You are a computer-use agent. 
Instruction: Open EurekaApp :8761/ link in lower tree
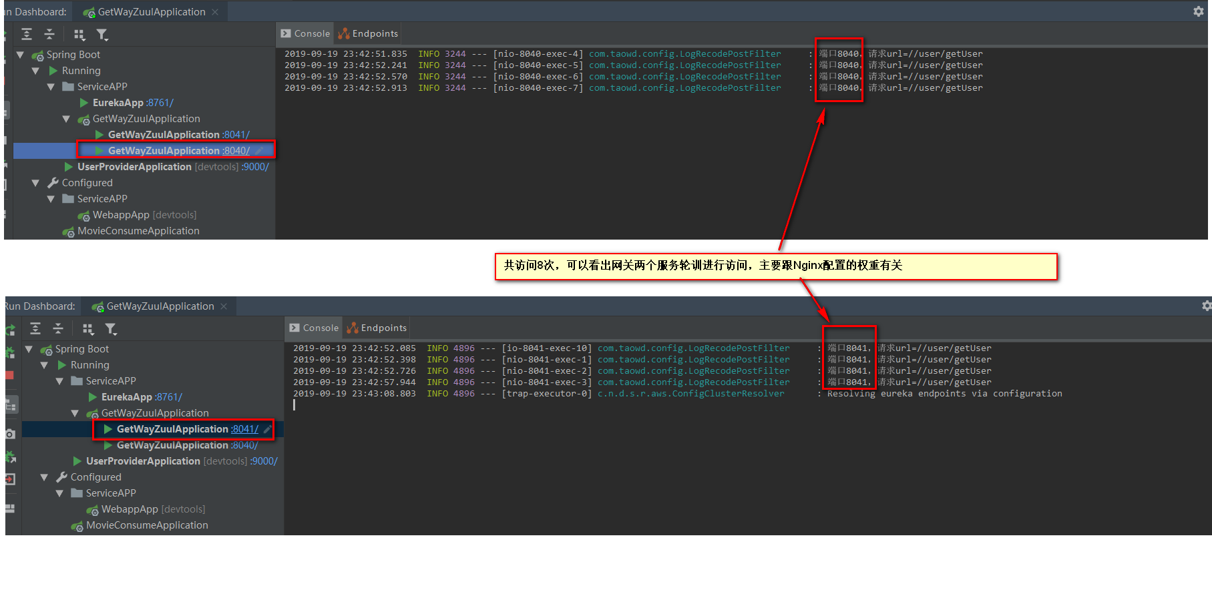pyautogui.click(x=168, y=397)
